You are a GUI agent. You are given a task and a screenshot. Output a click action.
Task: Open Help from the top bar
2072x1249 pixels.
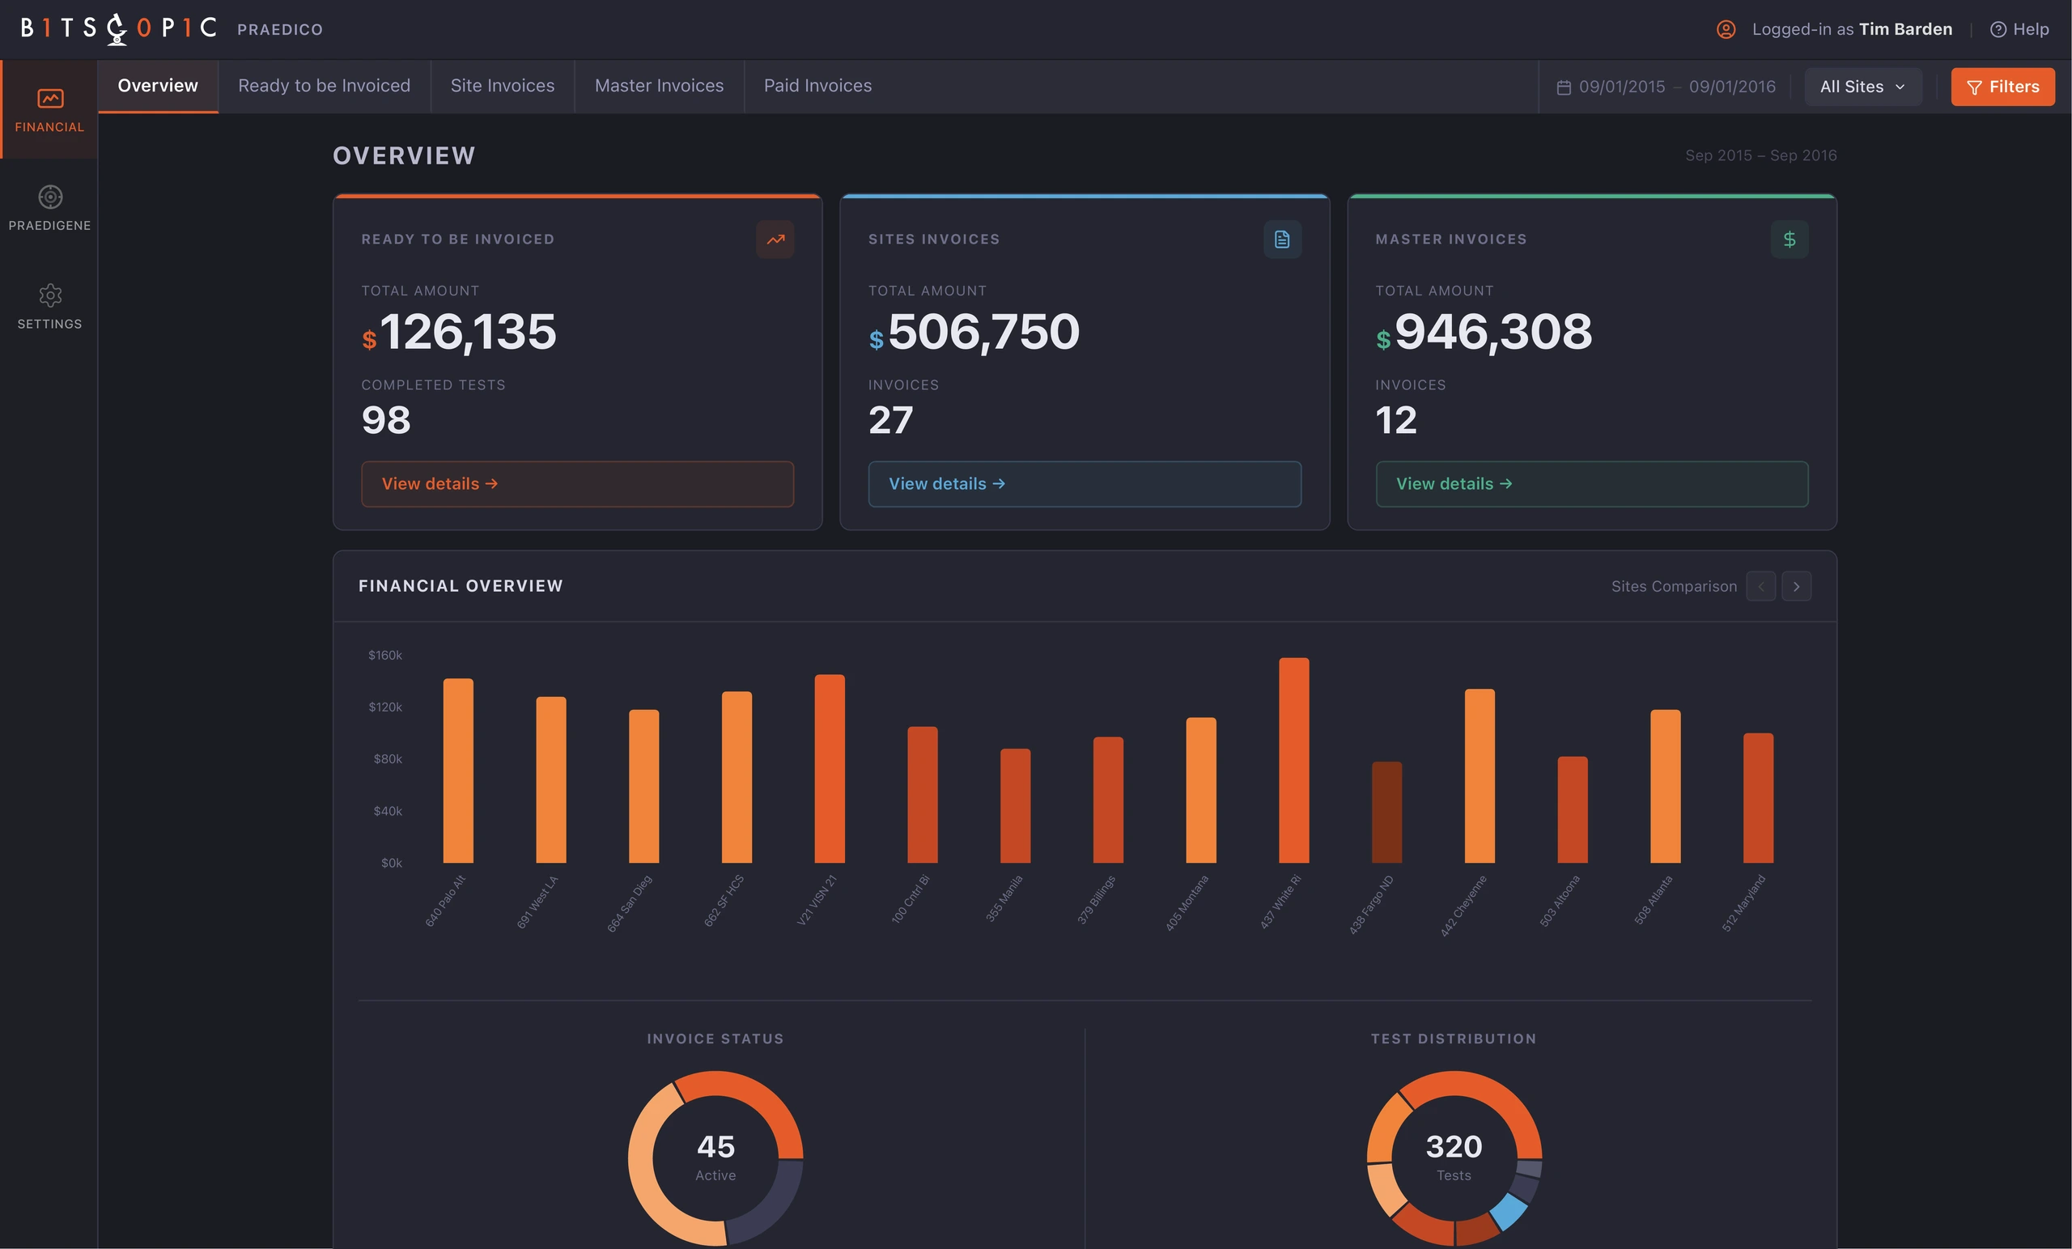coord(2019,29)
